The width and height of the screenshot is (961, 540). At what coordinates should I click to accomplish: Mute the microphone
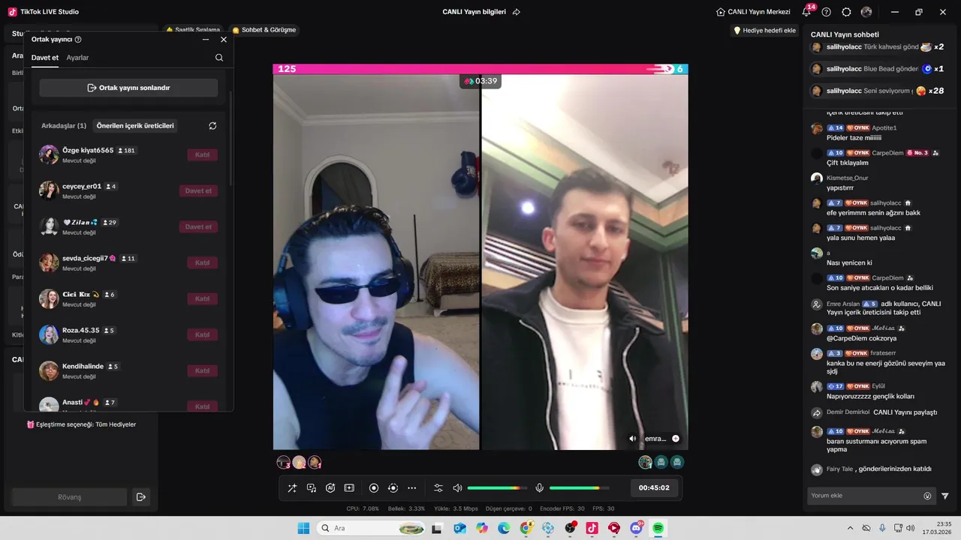(539, 488)
